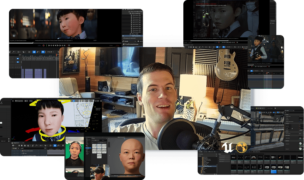
Task: Click the second blue camera icon in the track list
Action: click(x=18, y=62)
